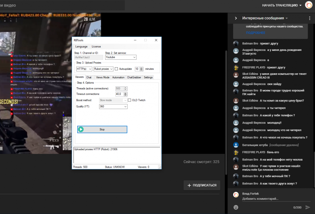Toggle the OLD Twitch checkbox
Image resolution: width=315 pixels, height=214 pixels.
pos(129,100)
